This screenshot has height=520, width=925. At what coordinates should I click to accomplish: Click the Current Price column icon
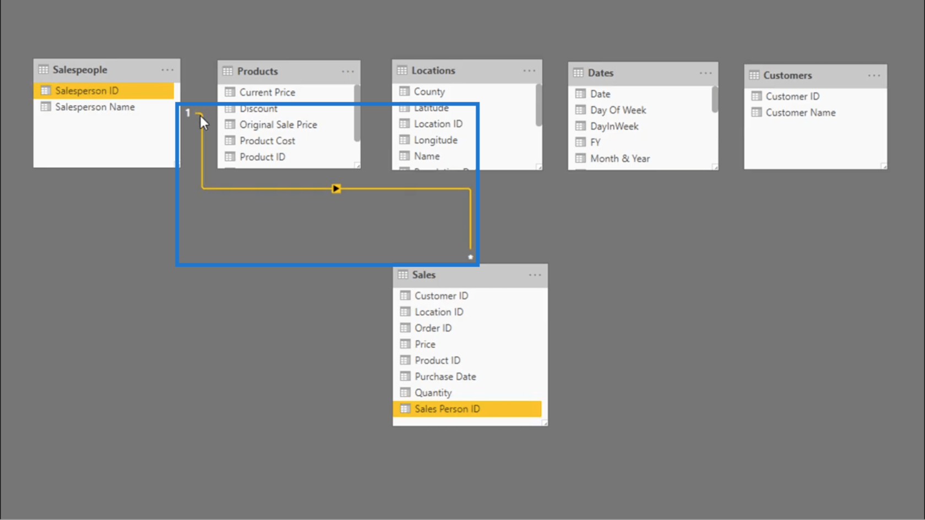click(x=230, y=92)
